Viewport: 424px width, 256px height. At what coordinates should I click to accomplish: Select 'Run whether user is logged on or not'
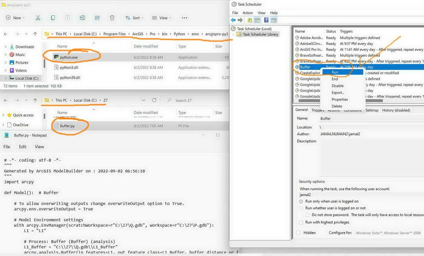(300, 208)
